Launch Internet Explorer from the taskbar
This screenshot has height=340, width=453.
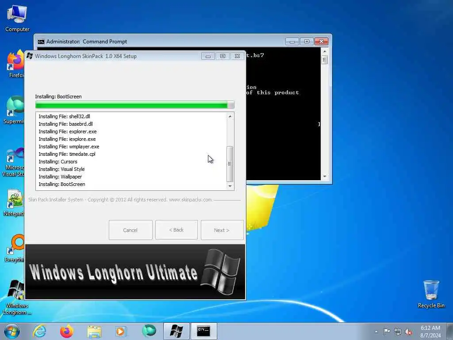pyautogui.click(x=39, y=331)
